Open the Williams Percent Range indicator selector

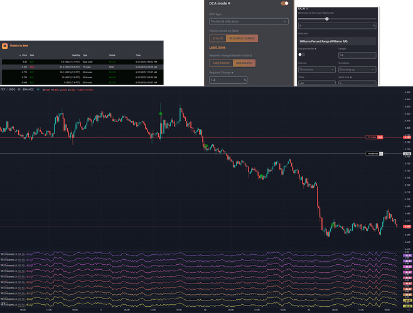pyautogui.click(x=337, y=41)
